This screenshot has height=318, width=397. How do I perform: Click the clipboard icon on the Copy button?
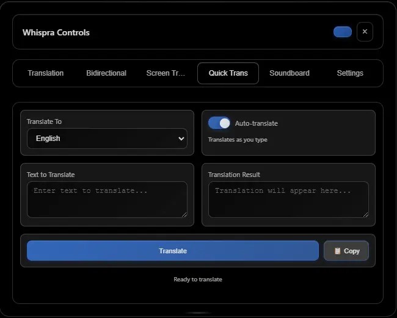[x=337, y=251]
